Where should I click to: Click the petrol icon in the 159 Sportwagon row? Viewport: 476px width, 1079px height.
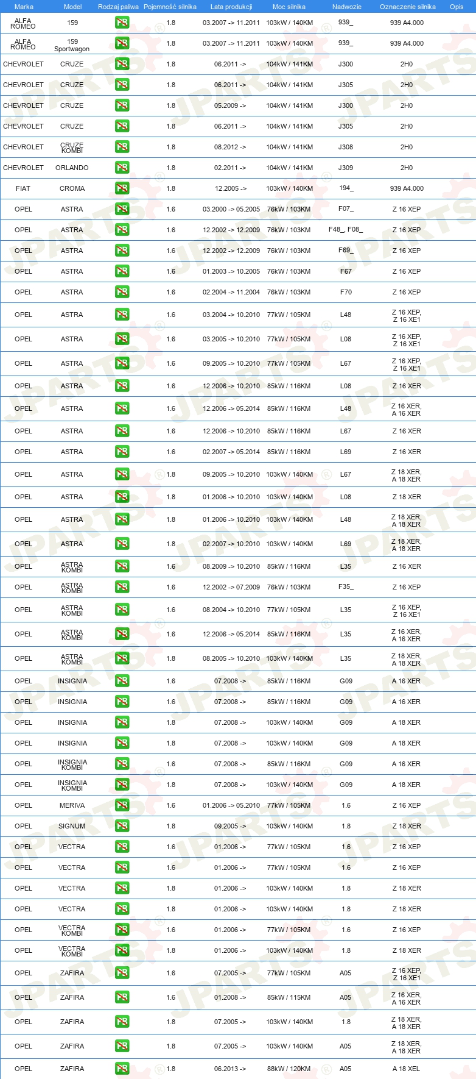pyautogui.click(x=122, y=43)
